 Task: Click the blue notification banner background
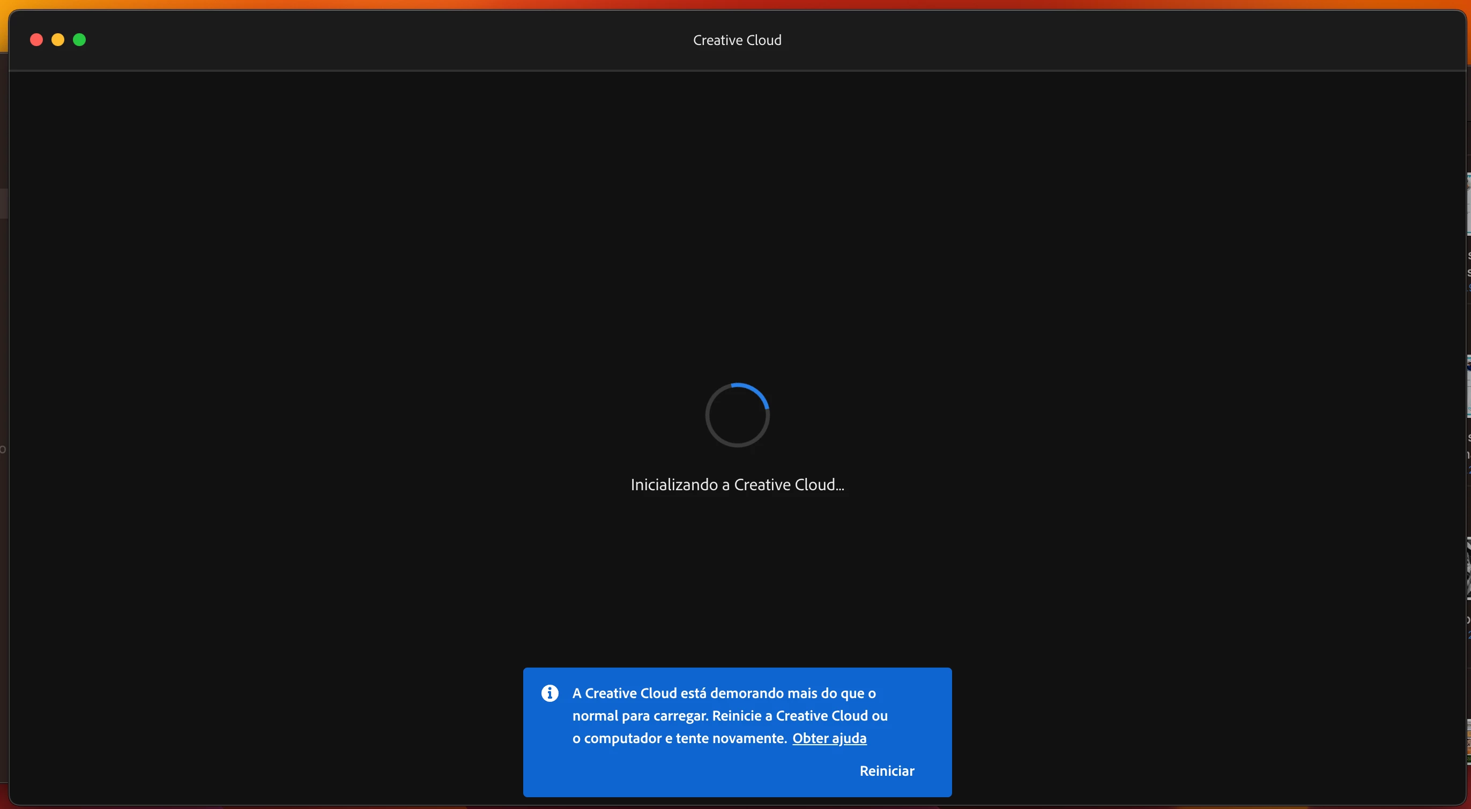pyautogui.click(x=657, y=776)
